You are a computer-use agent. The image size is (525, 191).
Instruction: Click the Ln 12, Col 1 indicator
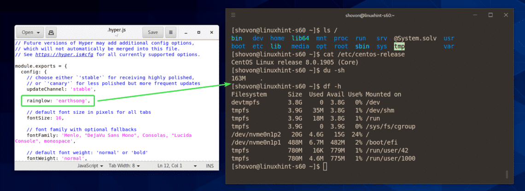[170, 165]
